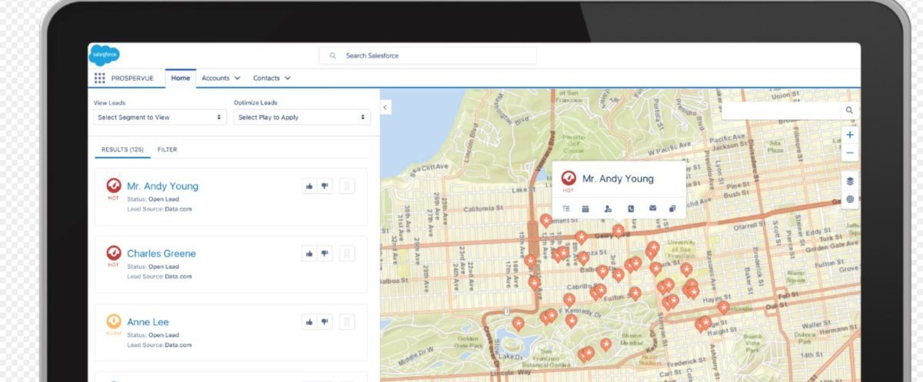Viewport: 923px width, 382px height.
Task: Click the email envelope icon in map popup
Action: [x=652, y=208]
